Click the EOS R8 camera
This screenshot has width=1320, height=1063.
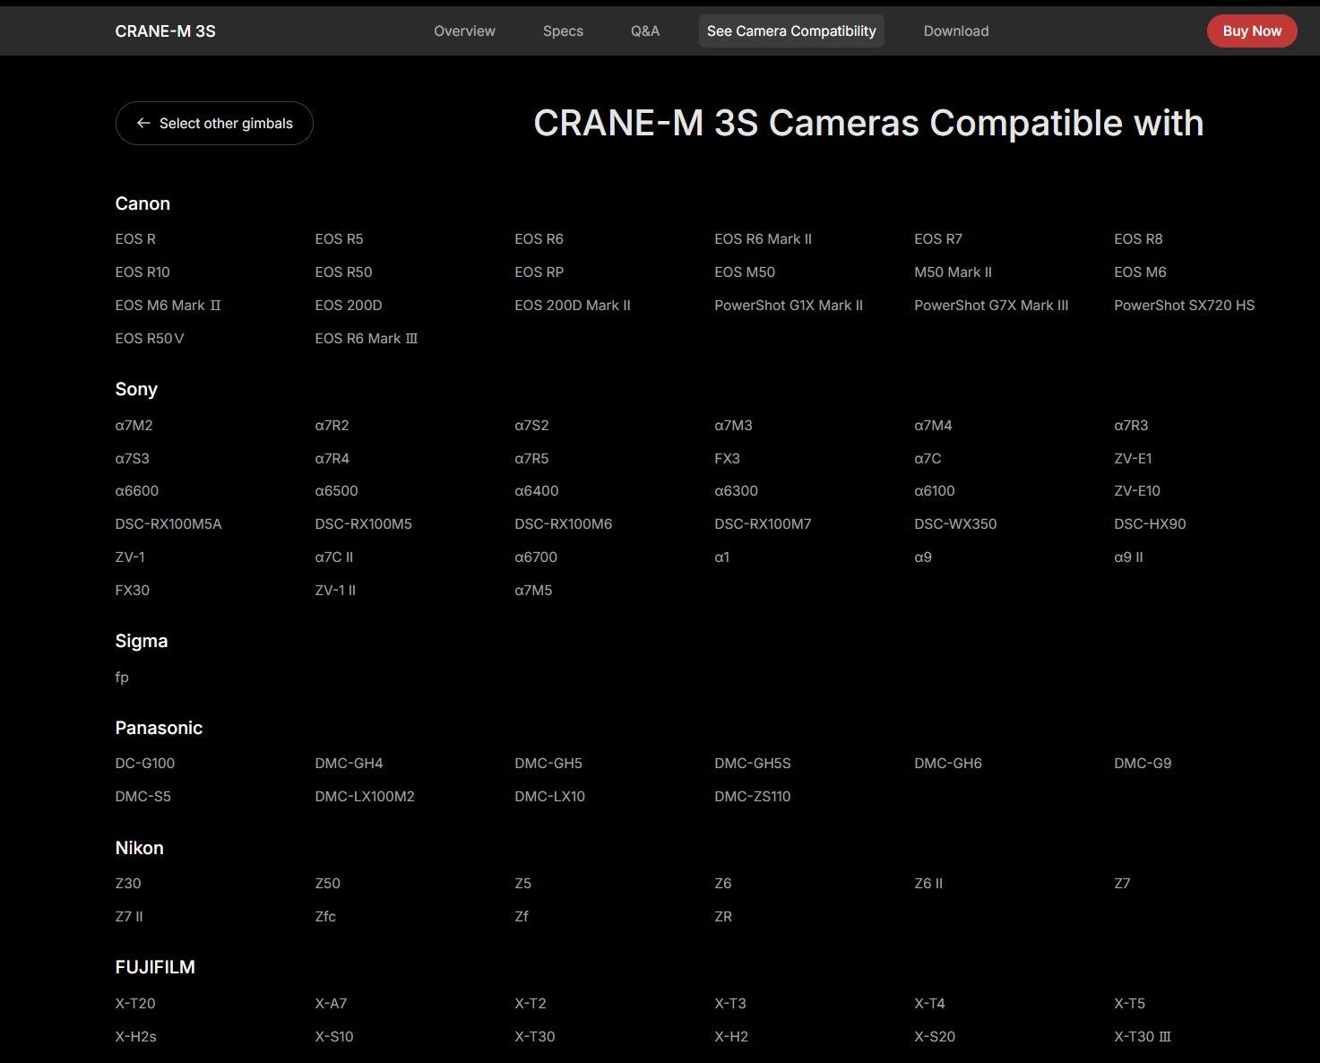pos(1138,238)
